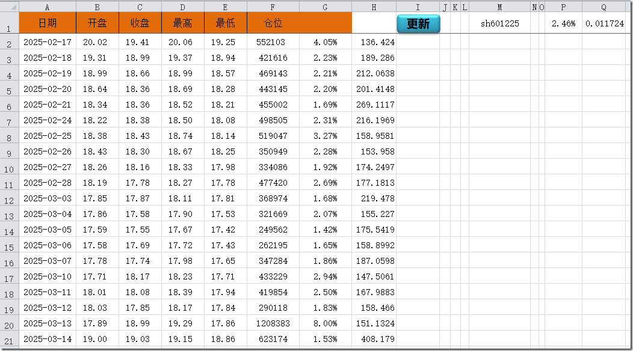633x351 pixels.
Task: Select column H header
Action: [374, 7]
